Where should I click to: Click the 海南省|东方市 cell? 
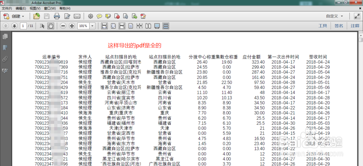click(121, 144)
